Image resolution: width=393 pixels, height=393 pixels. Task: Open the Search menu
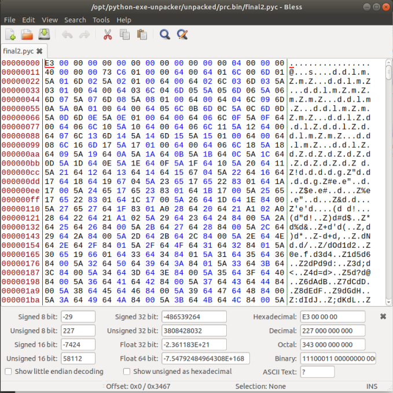tap(75, 20)
